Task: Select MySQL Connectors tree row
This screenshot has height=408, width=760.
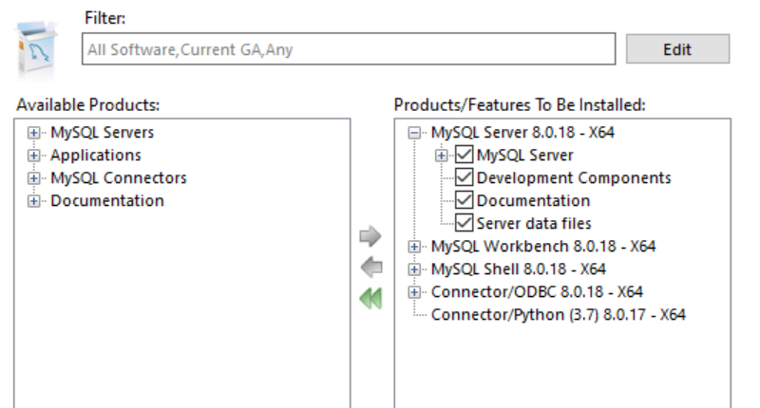Action: point(119,177)
